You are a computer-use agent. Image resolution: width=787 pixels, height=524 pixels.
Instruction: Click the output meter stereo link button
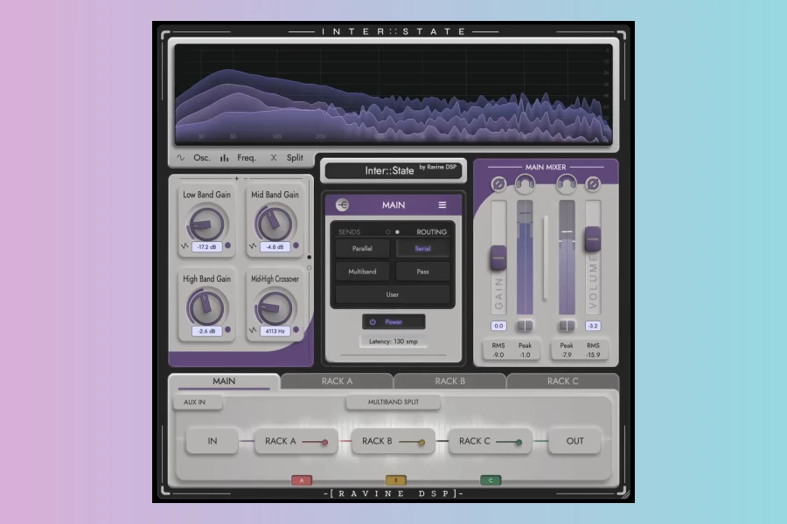point(567,326)
